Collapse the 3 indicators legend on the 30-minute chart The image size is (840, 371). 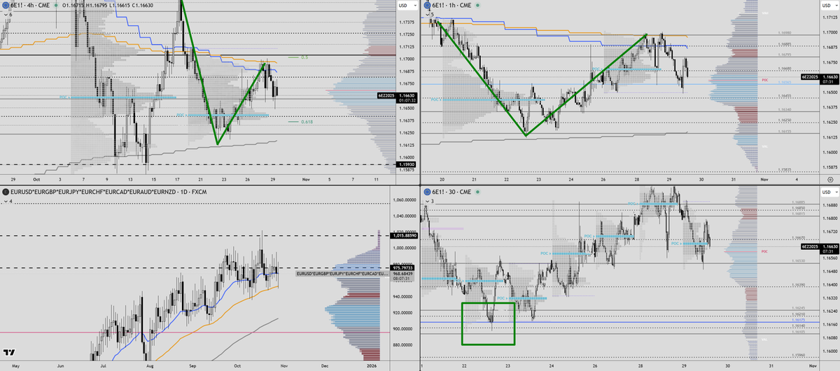429,201
